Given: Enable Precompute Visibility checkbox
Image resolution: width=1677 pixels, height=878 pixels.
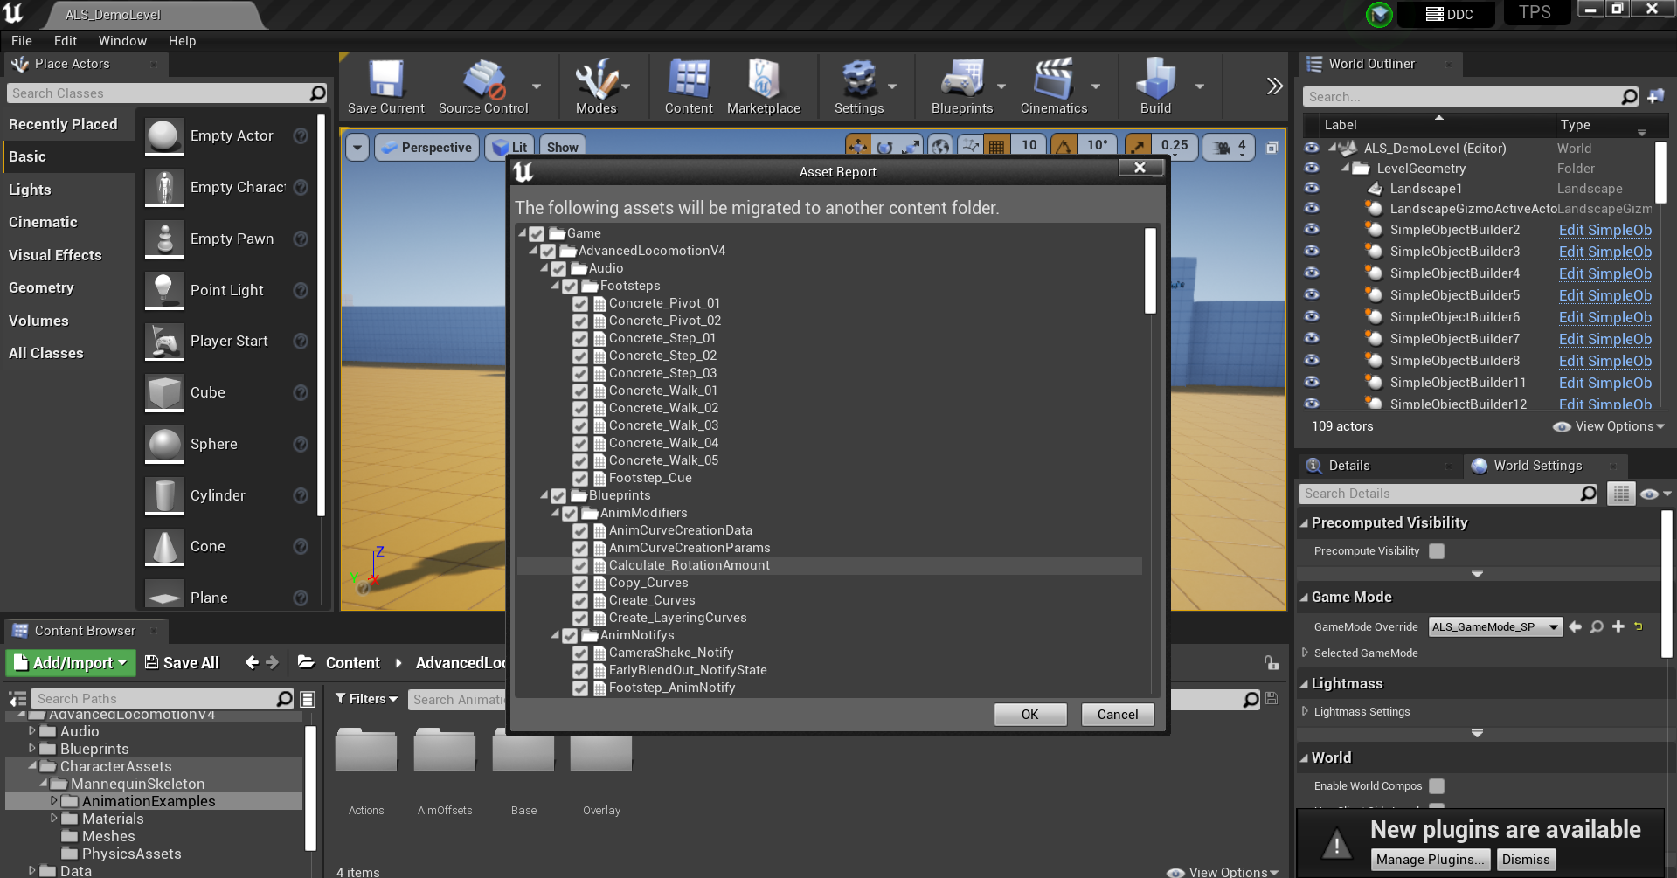Looking at the screenshot, I should [x=1437, y=551].
